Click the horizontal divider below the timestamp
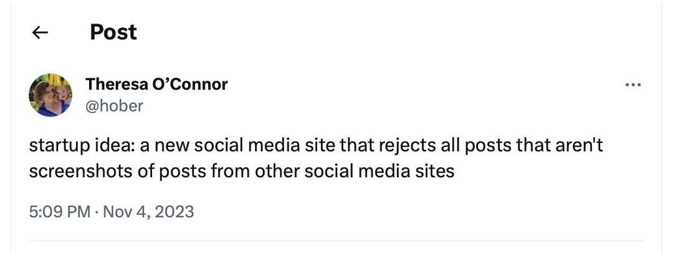Image resolution: width=673 pixels, height=253 pixels. point(336,241)
